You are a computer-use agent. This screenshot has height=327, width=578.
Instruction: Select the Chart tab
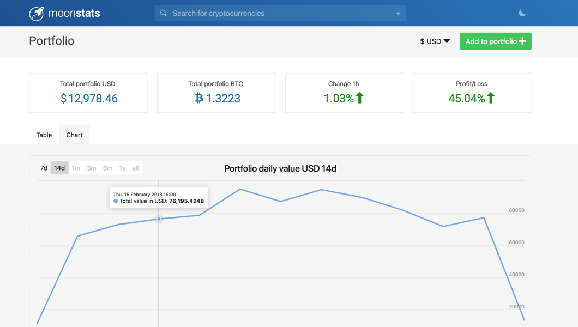pos(74,135)
